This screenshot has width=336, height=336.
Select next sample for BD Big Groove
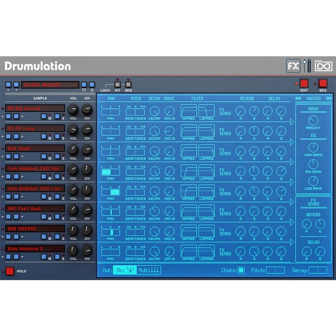click(16, 116)
